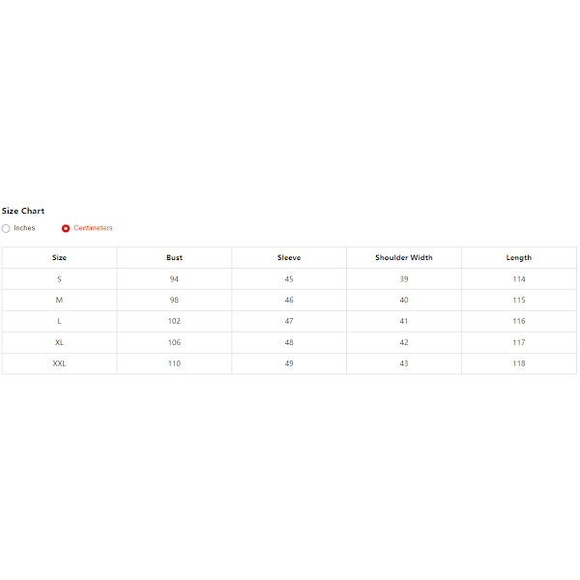Image resolution: width=580 pixels, height=580 pixels.
Task: Click the length value 114 cell
Action: point(519,279)
